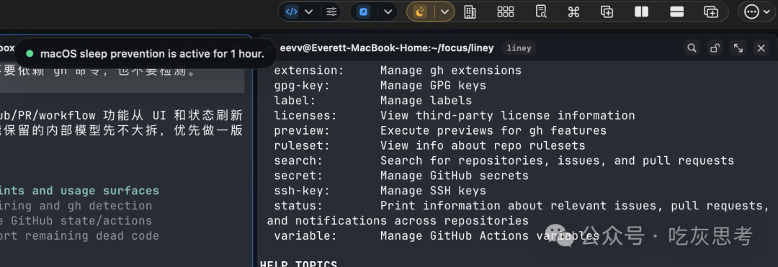Click 'Manage GitHub secrets' description text
Viewport: 778px width, 267px height.
pos(455,176)
